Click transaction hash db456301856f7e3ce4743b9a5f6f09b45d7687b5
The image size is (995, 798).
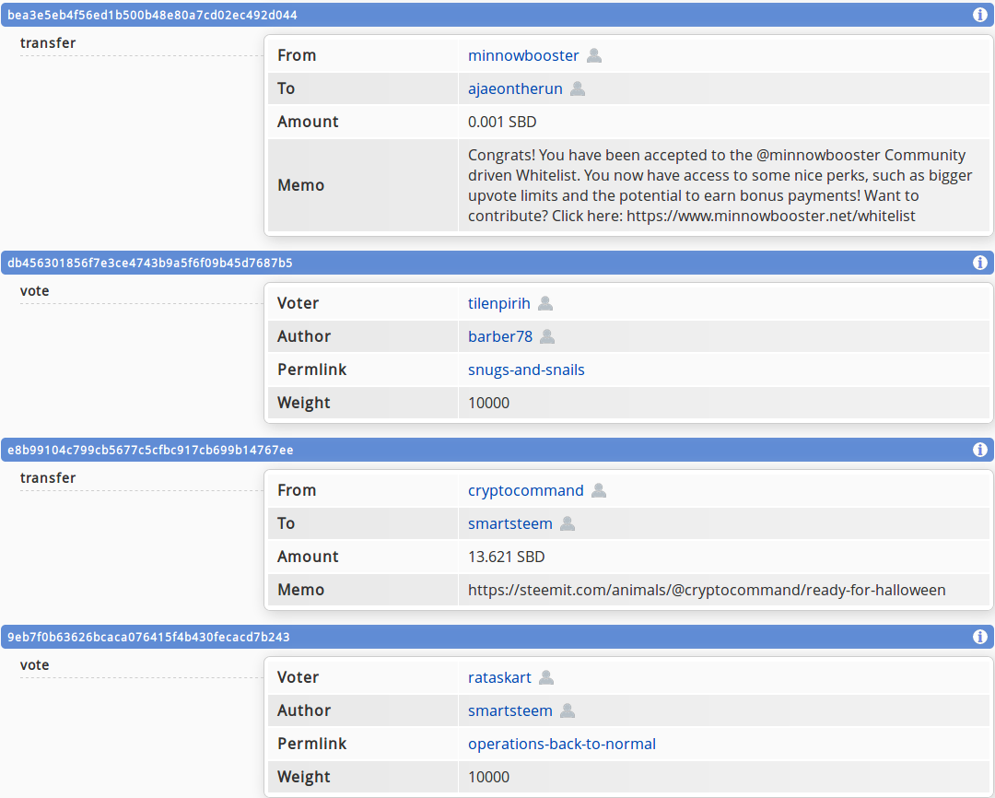(150, 263)
